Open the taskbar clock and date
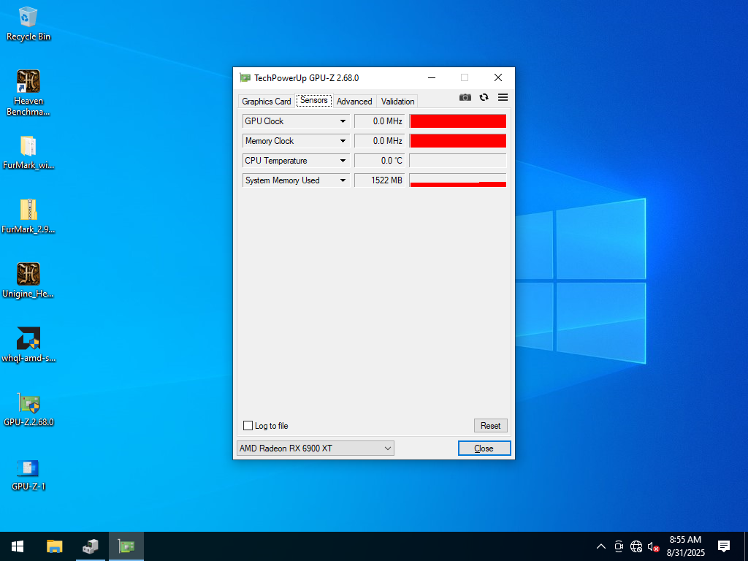The height and width of the screenshot is (561, 748). coord(685,546)
